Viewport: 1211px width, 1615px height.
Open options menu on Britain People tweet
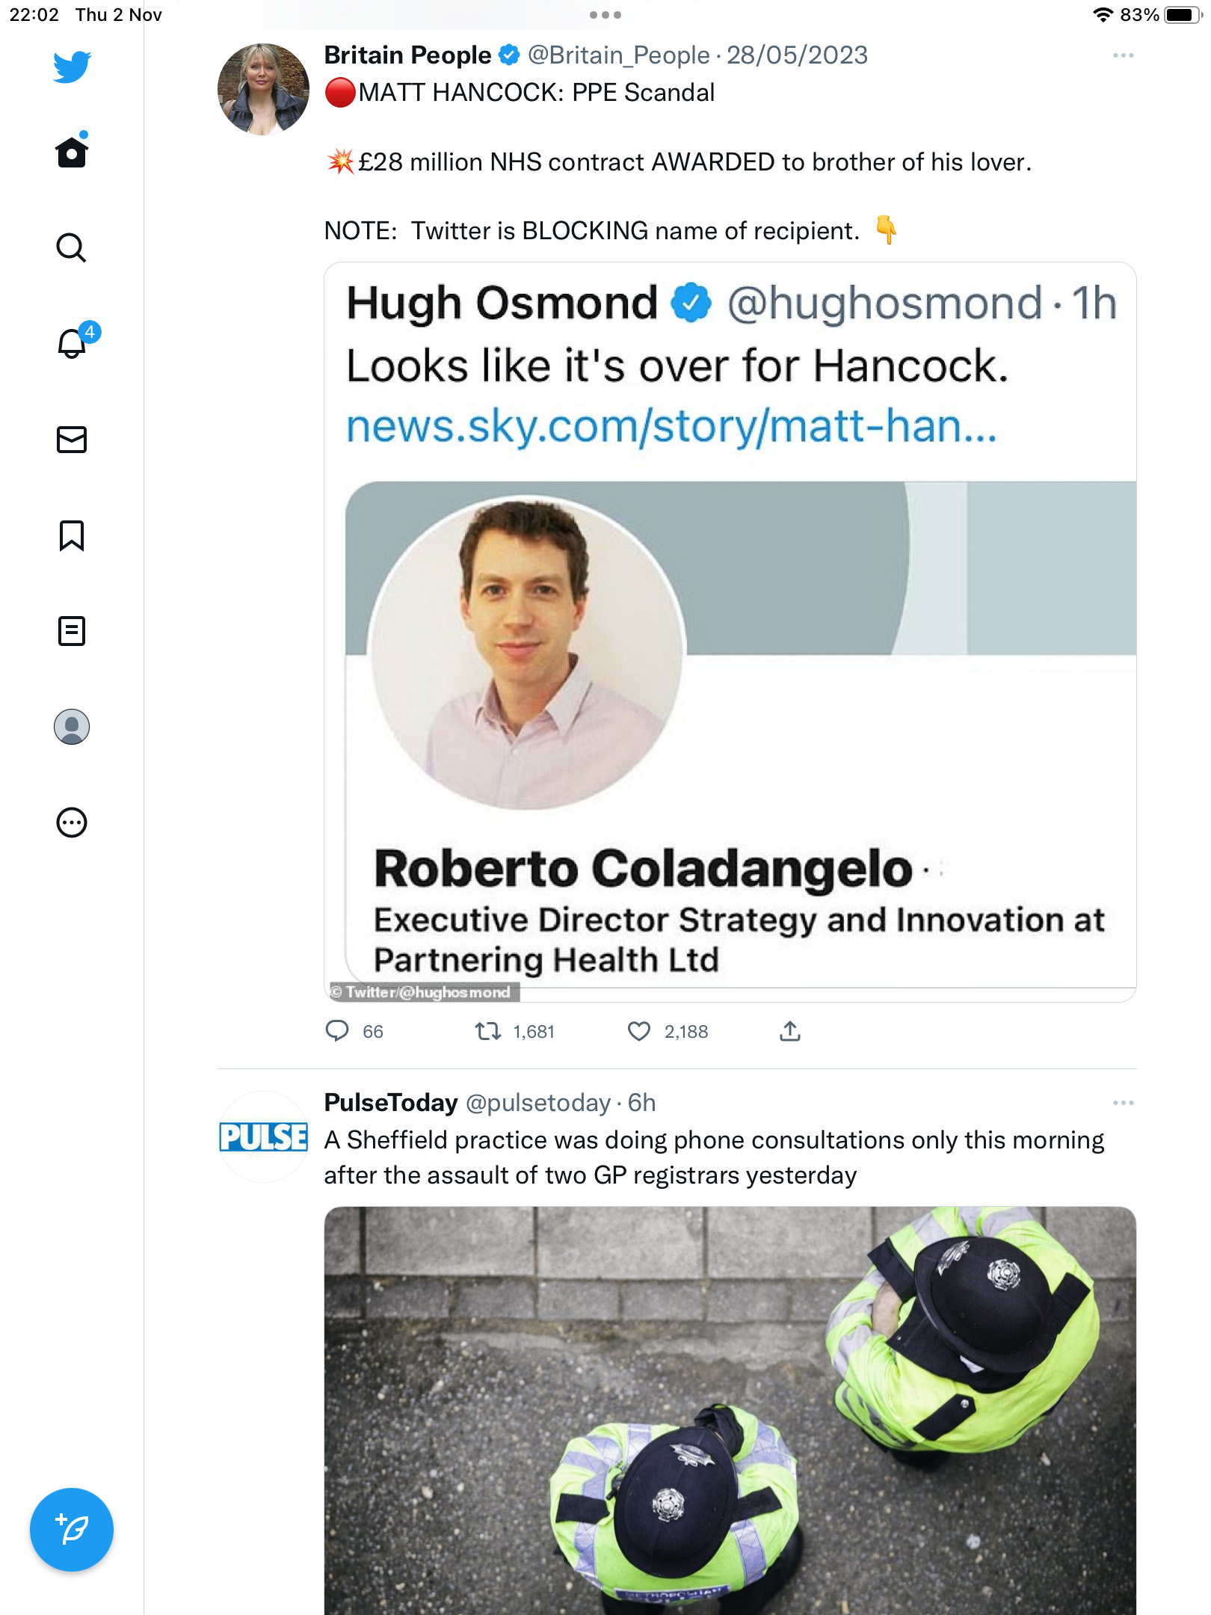[x=1123, y=55]
